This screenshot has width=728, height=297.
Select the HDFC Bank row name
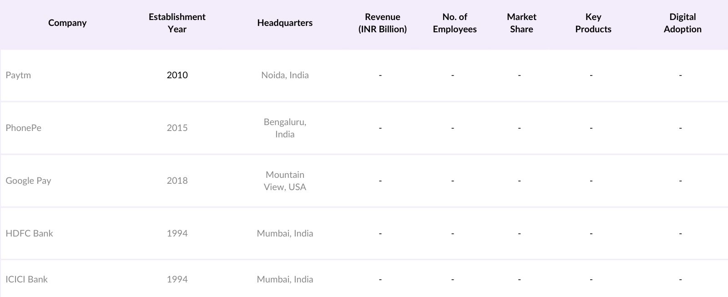pos(29,233)
